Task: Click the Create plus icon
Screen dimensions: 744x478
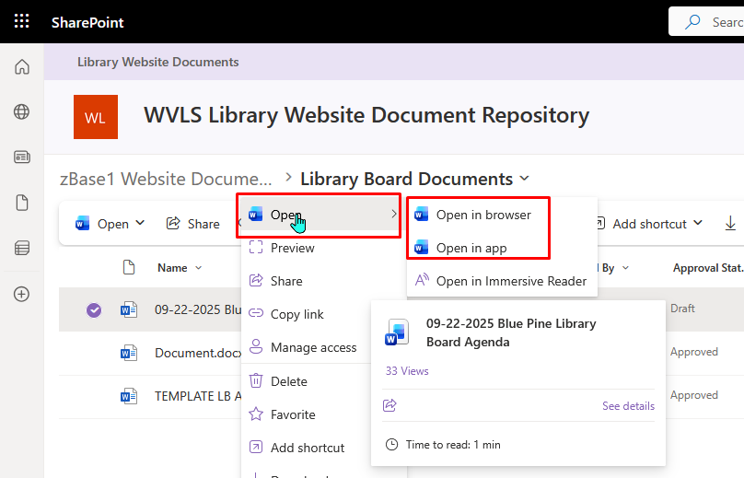Action: coord(22,294)
